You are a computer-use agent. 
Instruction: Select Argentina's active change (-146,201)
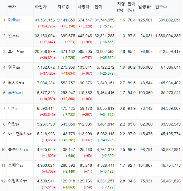click(x=67, y=140)
